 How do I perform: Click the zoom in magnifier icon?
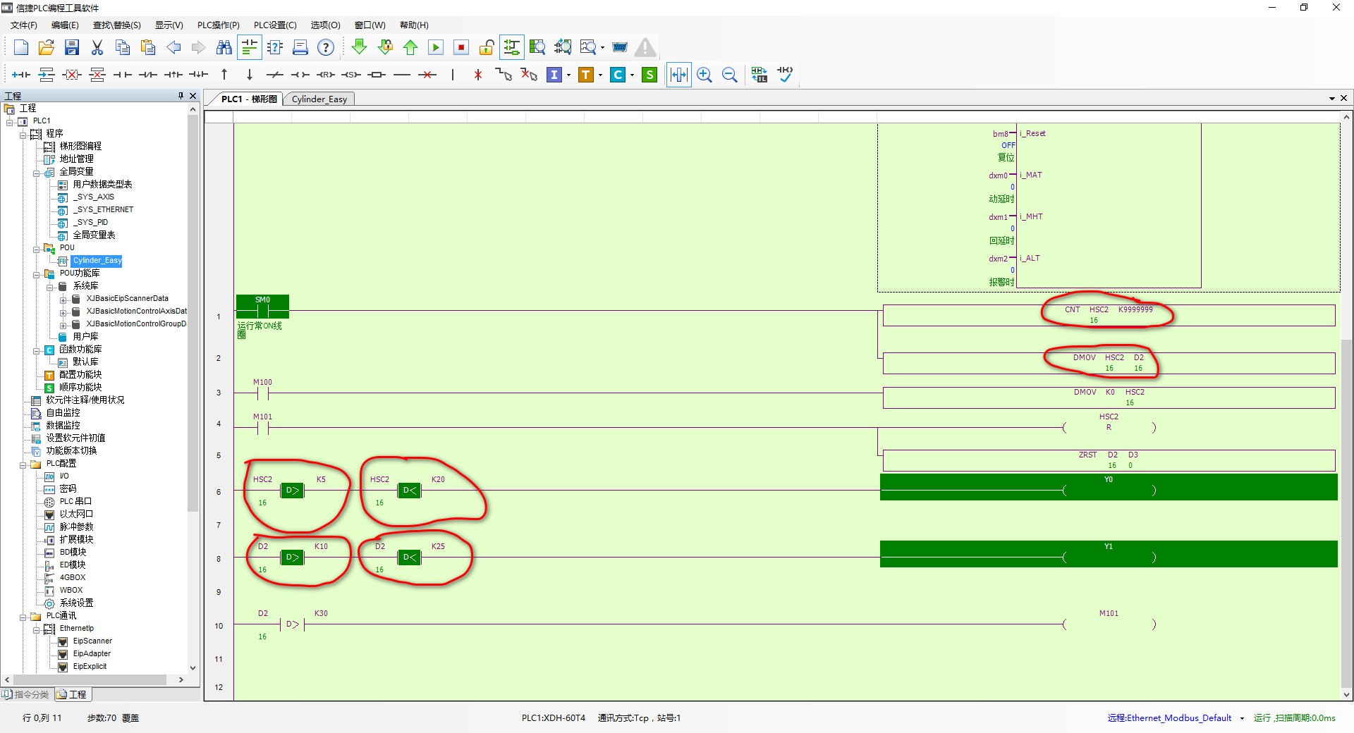[704, 75]
